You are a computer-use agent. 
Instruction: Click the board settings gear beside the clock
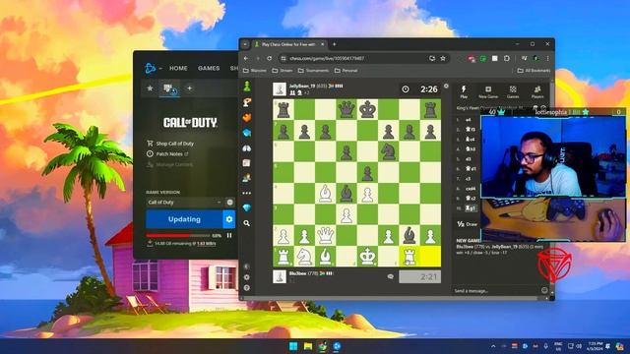(446, 86)
